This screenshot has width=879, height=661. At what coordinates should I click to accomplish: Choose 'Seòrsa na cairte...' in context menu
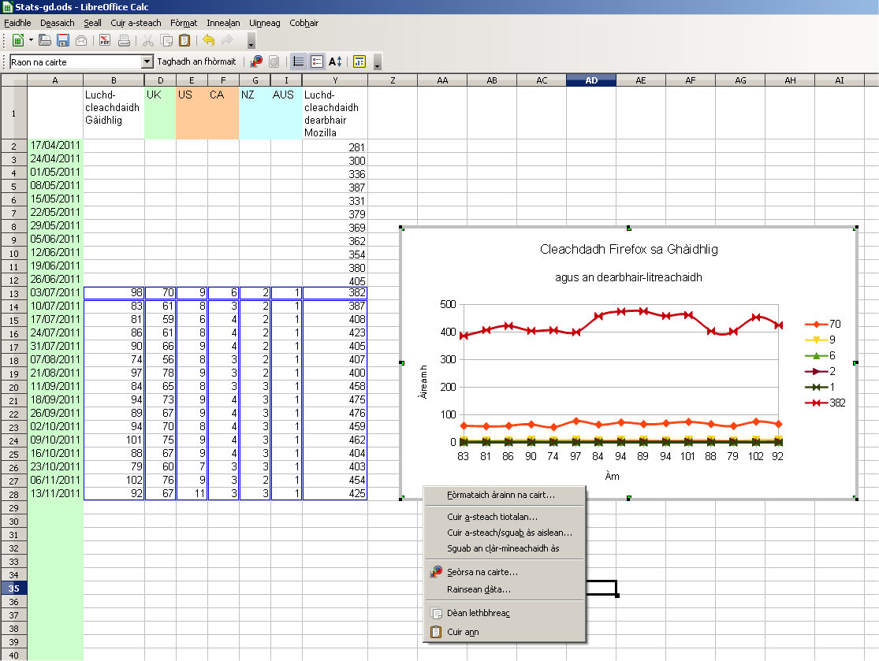pos(482,572)
